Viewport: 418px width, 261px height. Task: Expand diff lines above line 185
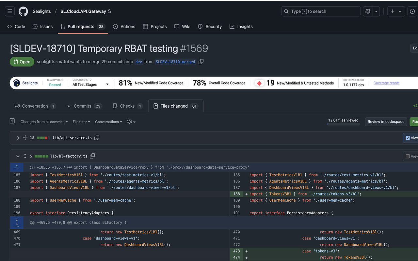coord(17,167)
